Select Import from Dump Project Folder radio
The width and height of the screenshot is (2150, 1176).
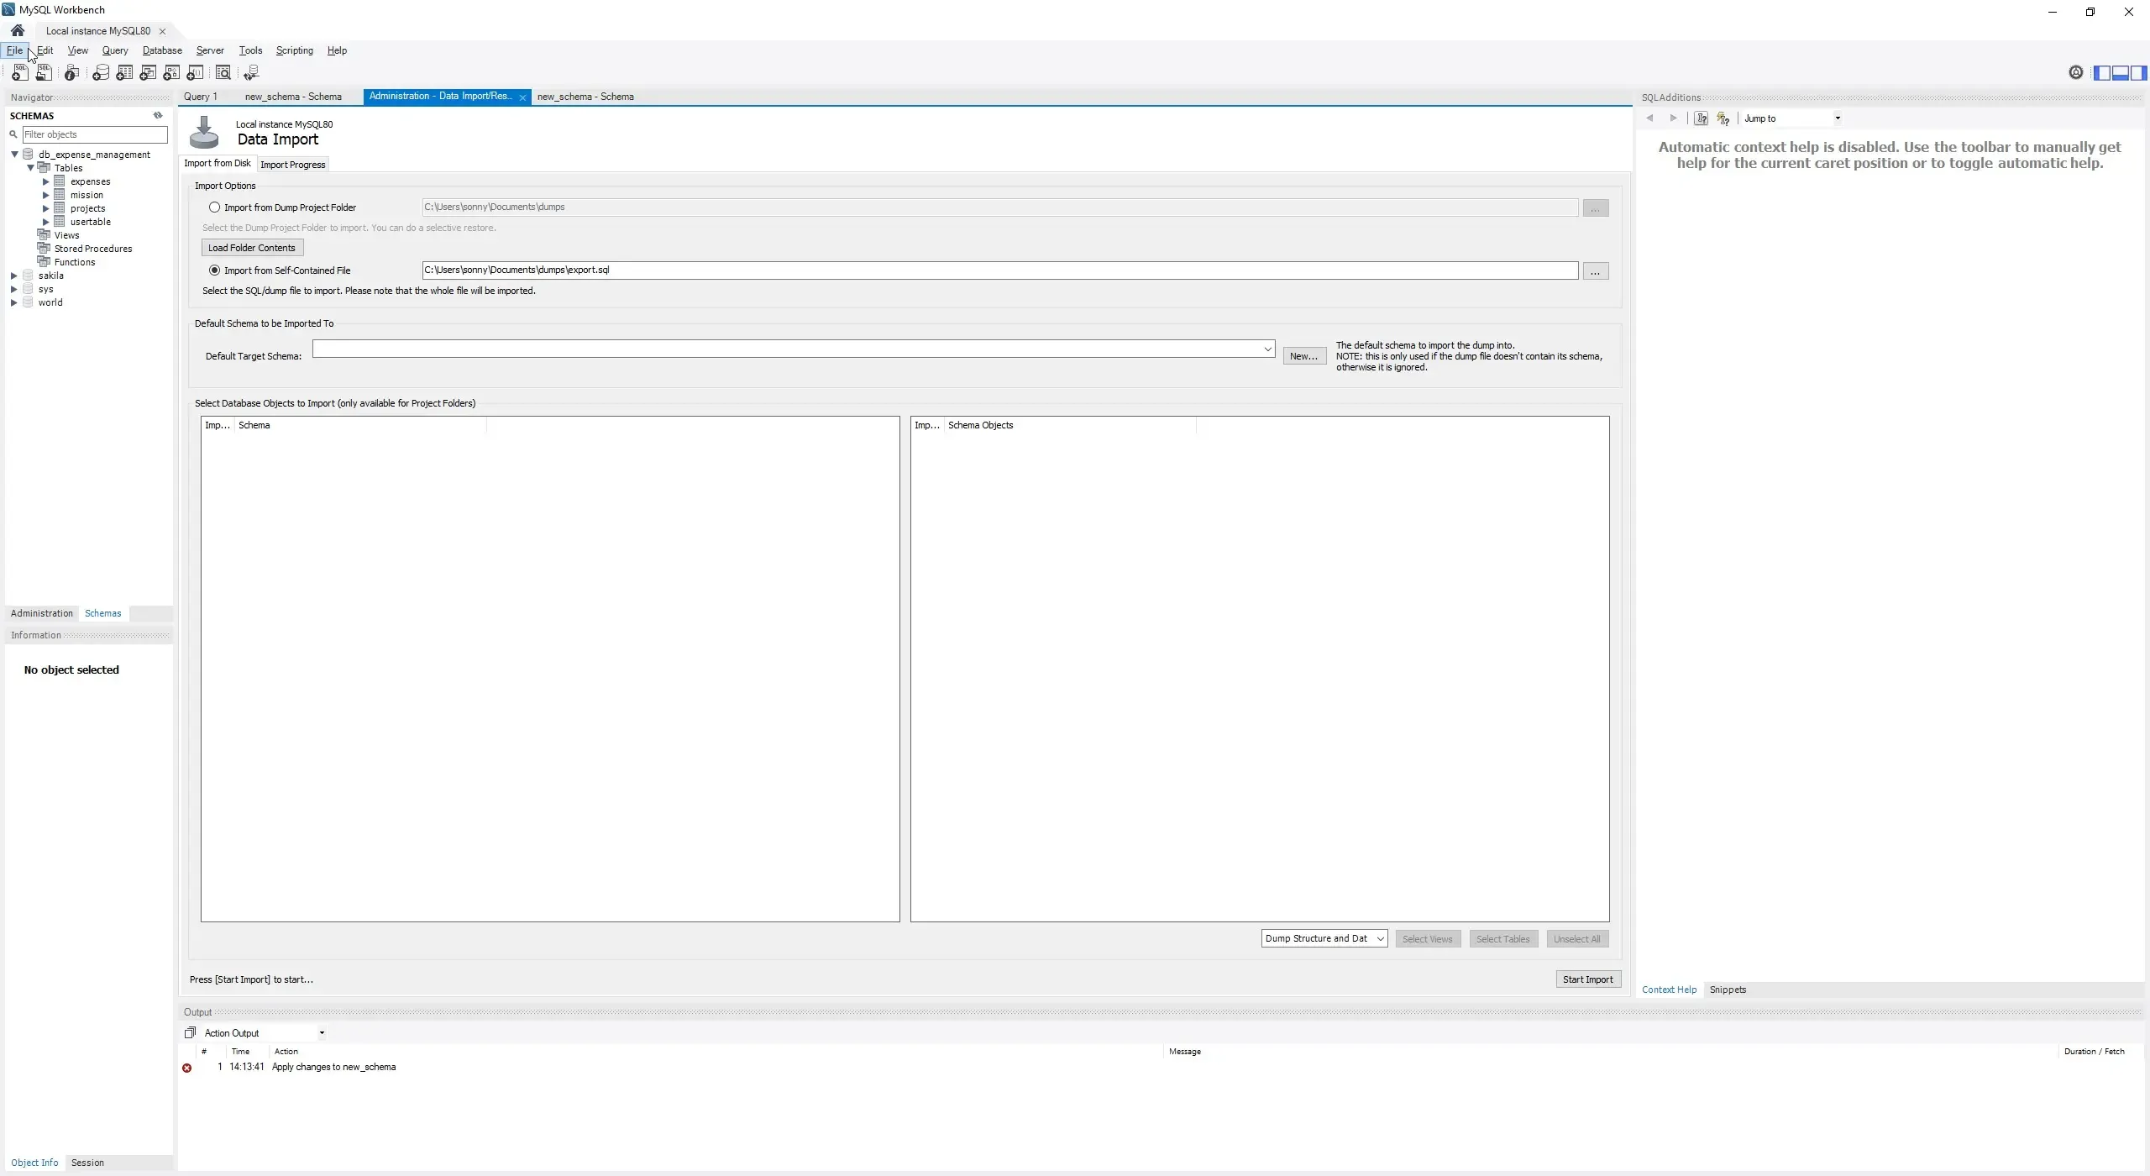tap(215, 207)
